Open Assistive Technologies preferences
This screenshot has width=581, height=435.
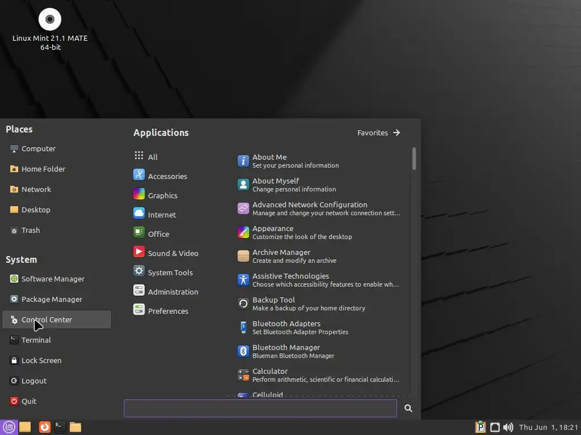pos(319,280)
